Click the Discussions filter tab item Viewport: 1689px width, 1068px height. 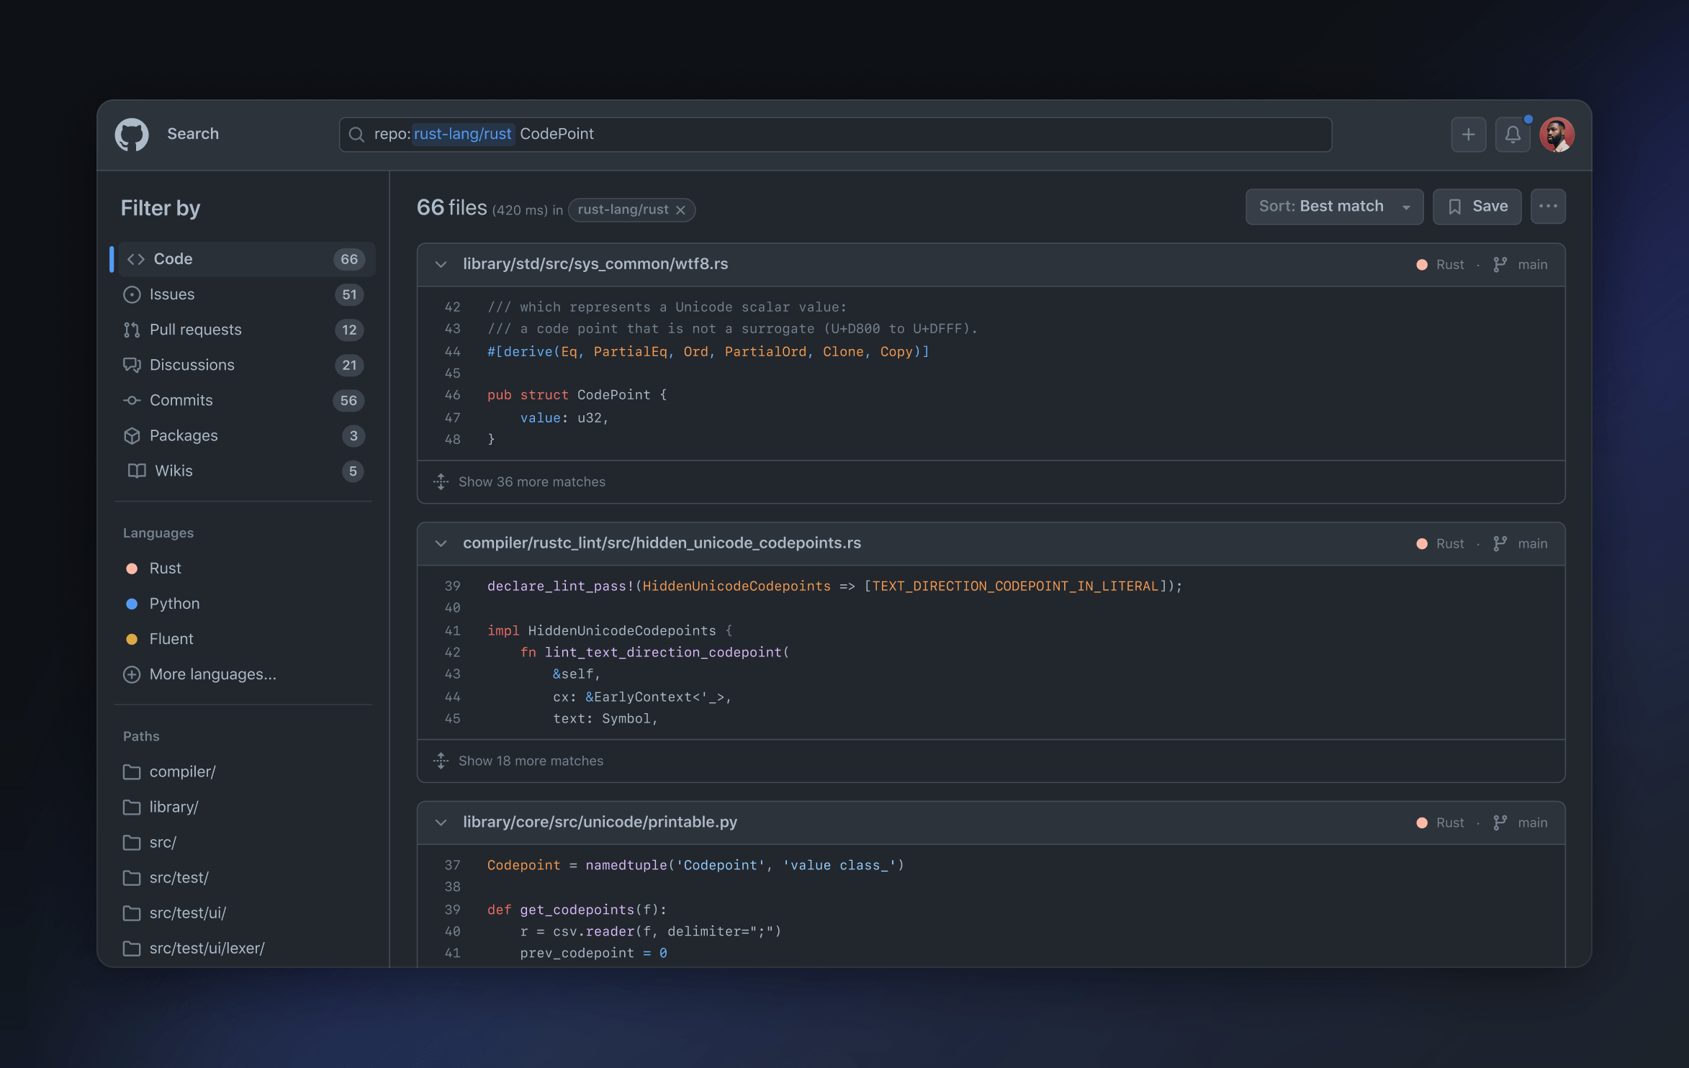click(192, 364)
